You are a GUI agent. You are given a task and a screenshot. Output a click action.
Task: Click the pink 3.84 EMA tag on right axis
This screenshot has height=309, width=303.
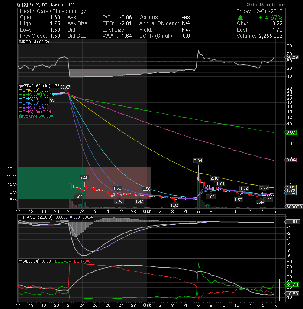(291, 160)
